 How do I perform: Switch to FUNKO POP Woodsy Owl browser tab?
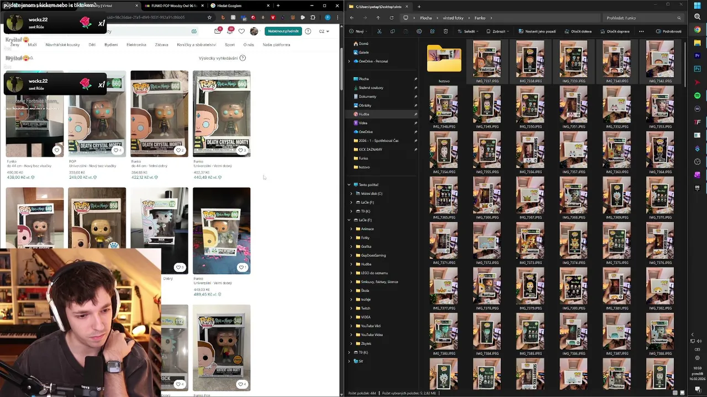[174, 6]
